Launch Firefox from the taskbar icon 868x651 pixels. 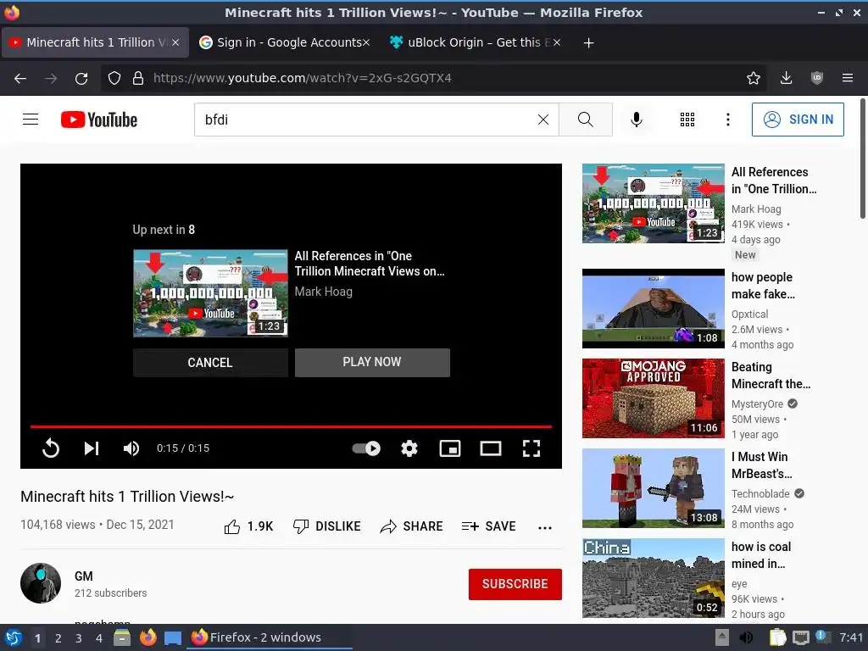(147, 637)
